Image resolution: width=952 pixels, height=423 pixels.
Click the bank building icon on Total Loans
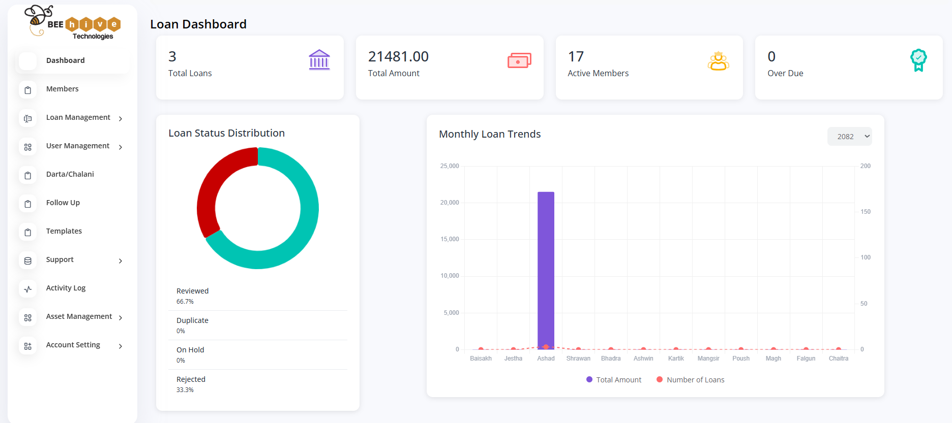319,60
